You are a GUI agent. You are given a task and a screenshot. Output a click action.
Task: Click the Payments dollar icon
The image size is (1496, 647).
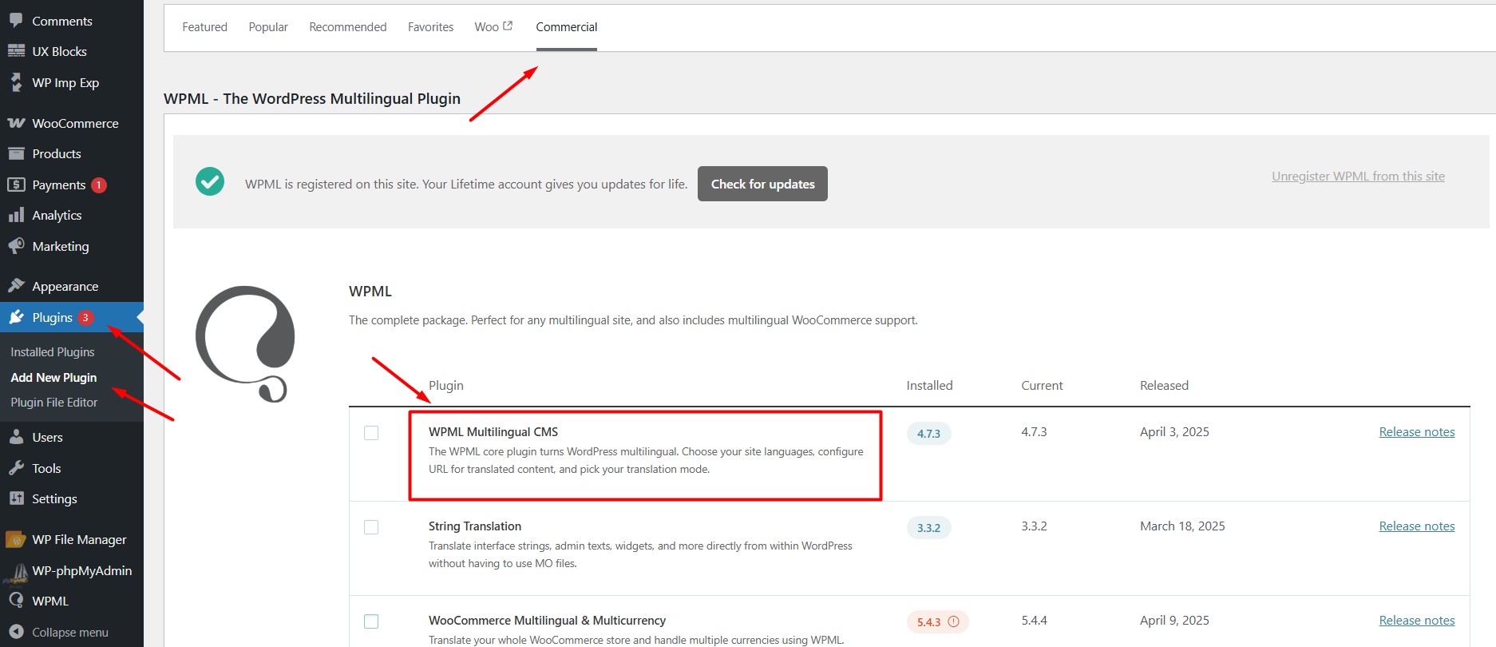tap(16, 185)
